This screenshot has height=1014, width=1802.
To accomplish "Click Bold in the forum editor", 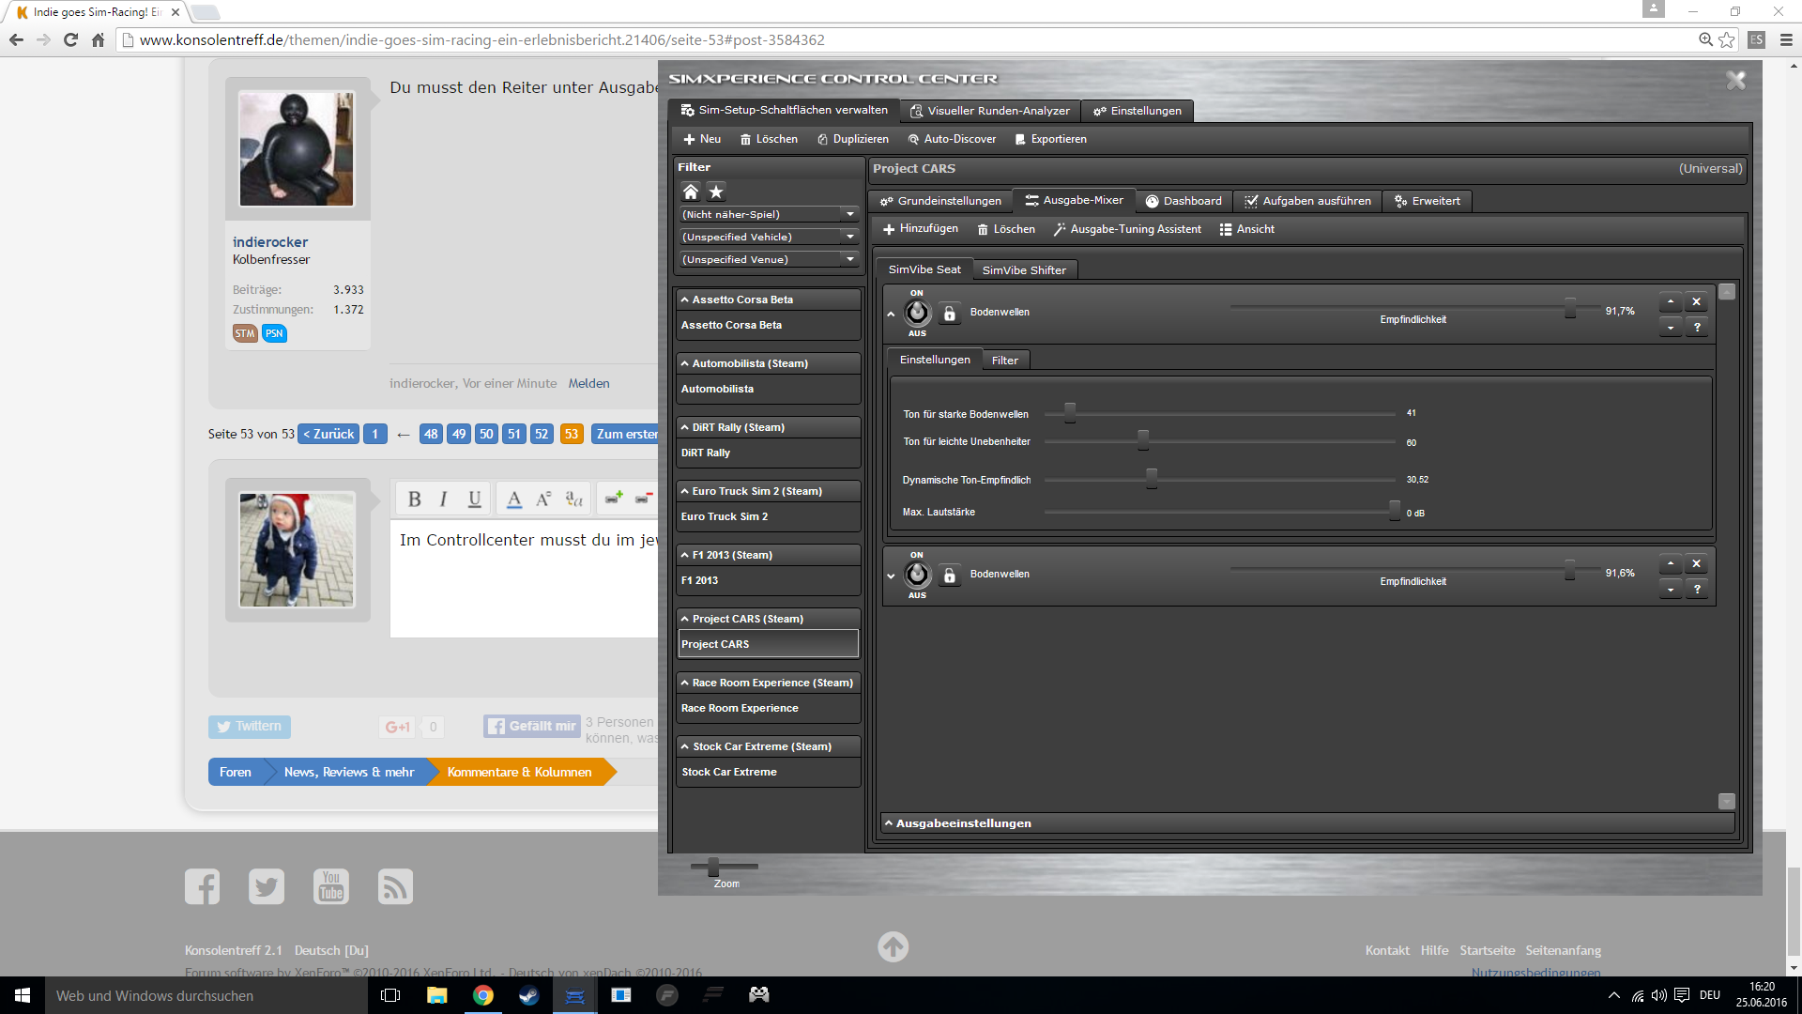I will 414,499.
